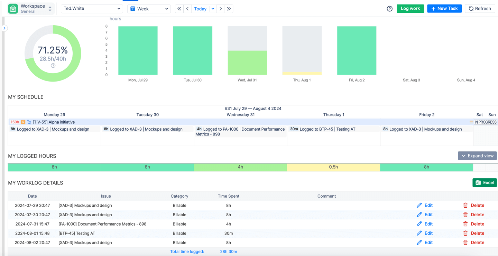Expand the left sidebar panel arrow

point(4,28)
